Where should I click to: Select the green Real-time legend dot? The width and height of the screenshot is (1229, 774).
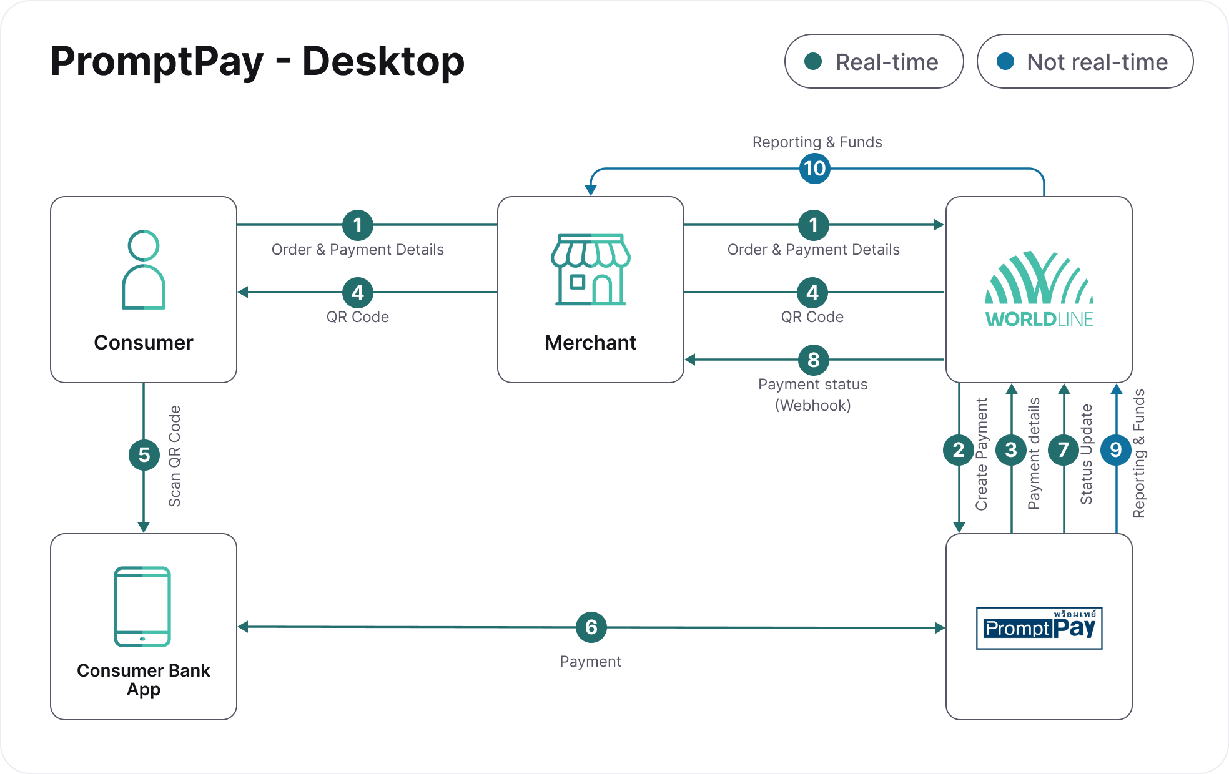coord(813,61)
